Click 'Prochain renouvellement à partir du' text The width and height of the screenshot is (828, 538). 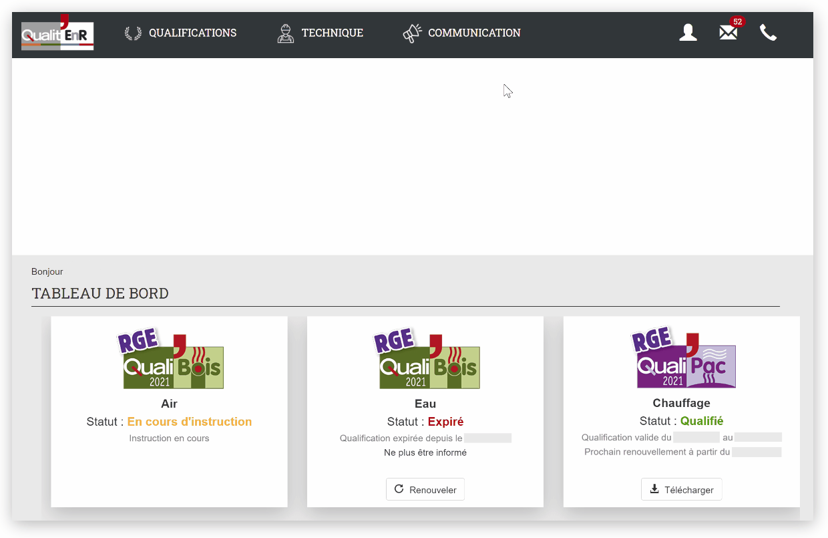point(657,452)
